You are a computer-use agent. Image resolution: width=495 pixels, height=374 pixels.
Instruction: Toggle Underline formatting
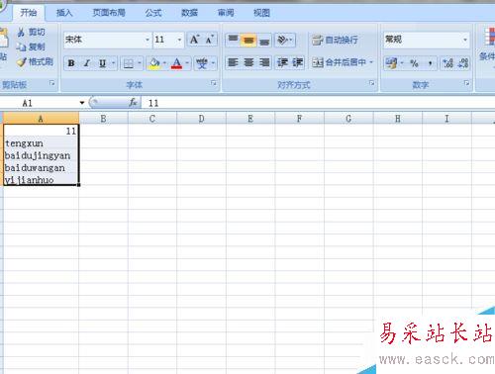(x=102, y=63)
